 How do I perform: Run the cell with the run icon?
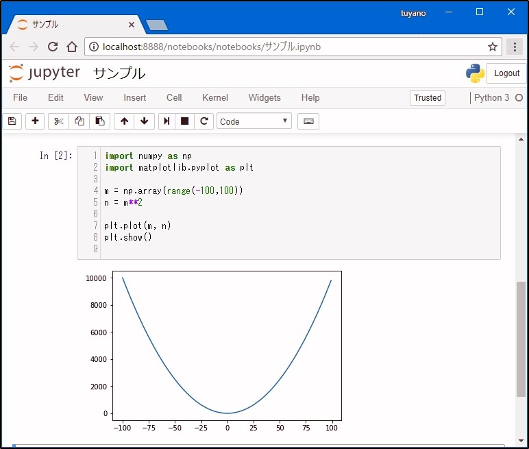(166, 121)
